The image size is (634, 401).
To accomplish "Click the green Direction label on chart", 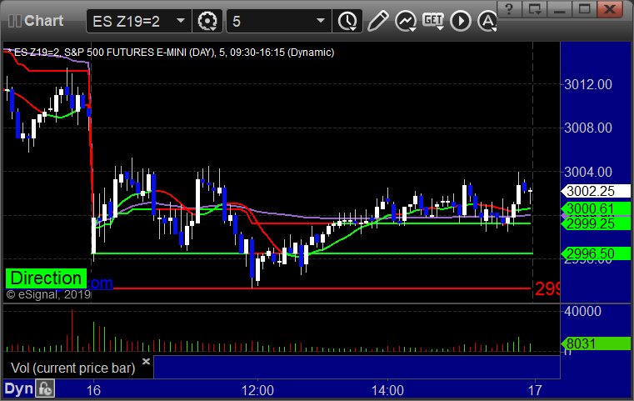I will [x=46, y=278].
